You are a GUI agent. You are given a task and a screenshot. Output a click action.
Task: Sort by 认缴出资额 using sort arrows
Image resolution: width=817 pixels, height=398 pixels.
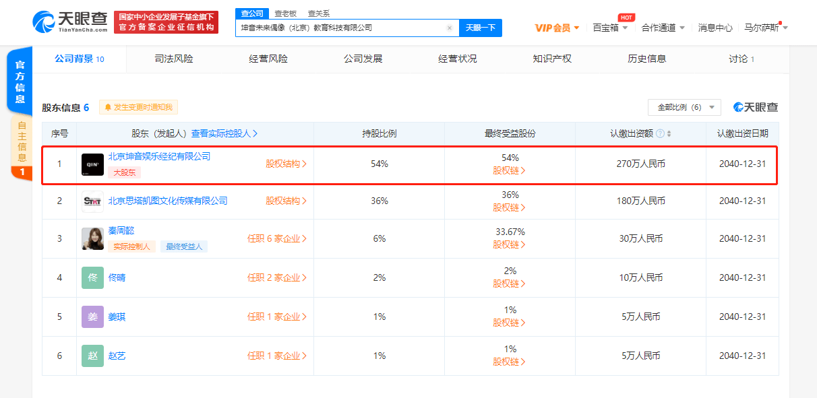pos(669,134)
